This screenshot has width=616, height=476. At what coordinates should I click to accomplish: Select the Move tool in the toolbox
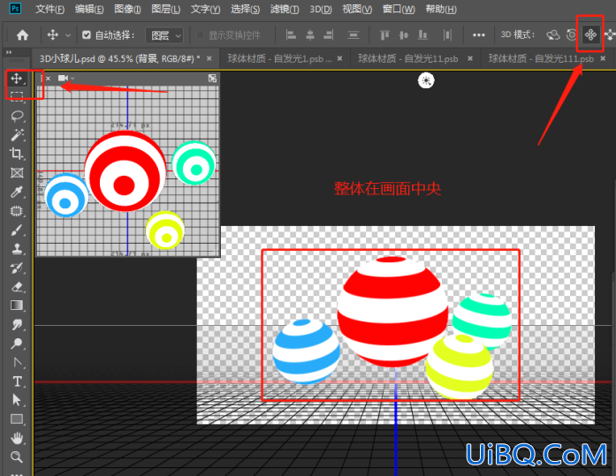point(16,79)
